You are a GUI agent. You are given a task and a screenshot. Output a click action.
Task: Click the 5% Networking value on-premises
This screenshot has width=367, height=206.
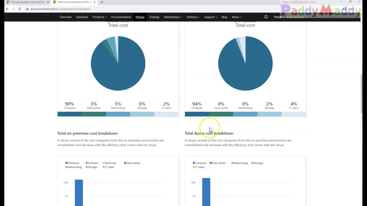[118, 104]
